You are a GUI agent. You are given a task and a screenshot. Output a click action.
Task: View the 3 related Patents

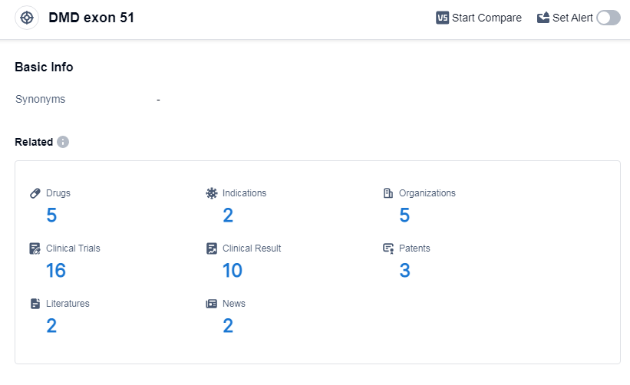click(404, 271)
